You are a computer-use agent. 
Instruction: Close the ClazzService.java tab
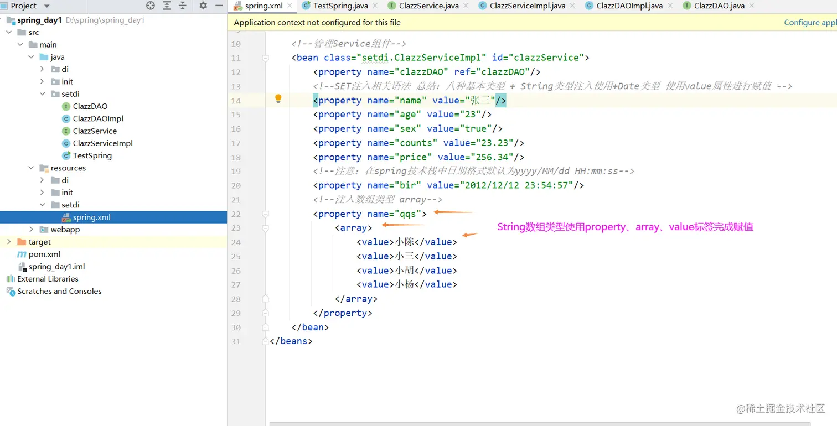pyautogui.click(x=467, y=6)
